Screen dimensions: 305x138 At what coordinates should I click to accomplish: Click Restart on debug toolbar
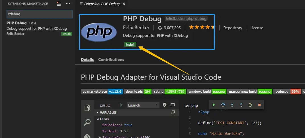250,105
